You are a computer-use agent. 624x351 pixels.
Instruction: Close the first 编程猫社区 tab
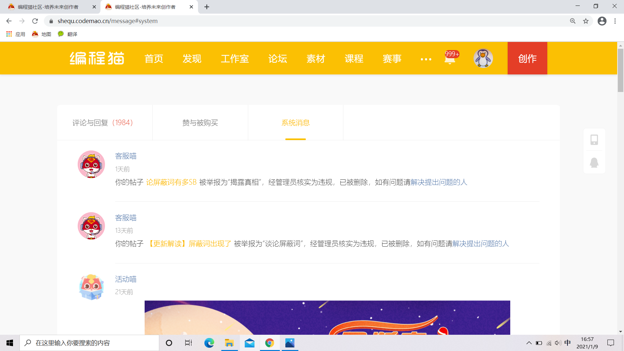pos(94,7)
